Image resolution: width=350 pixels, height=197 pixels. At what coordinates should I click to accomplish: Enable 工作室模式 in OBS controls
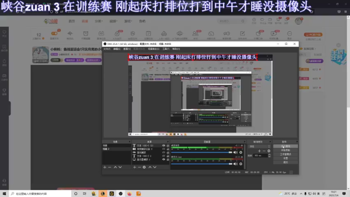point(285,154)
